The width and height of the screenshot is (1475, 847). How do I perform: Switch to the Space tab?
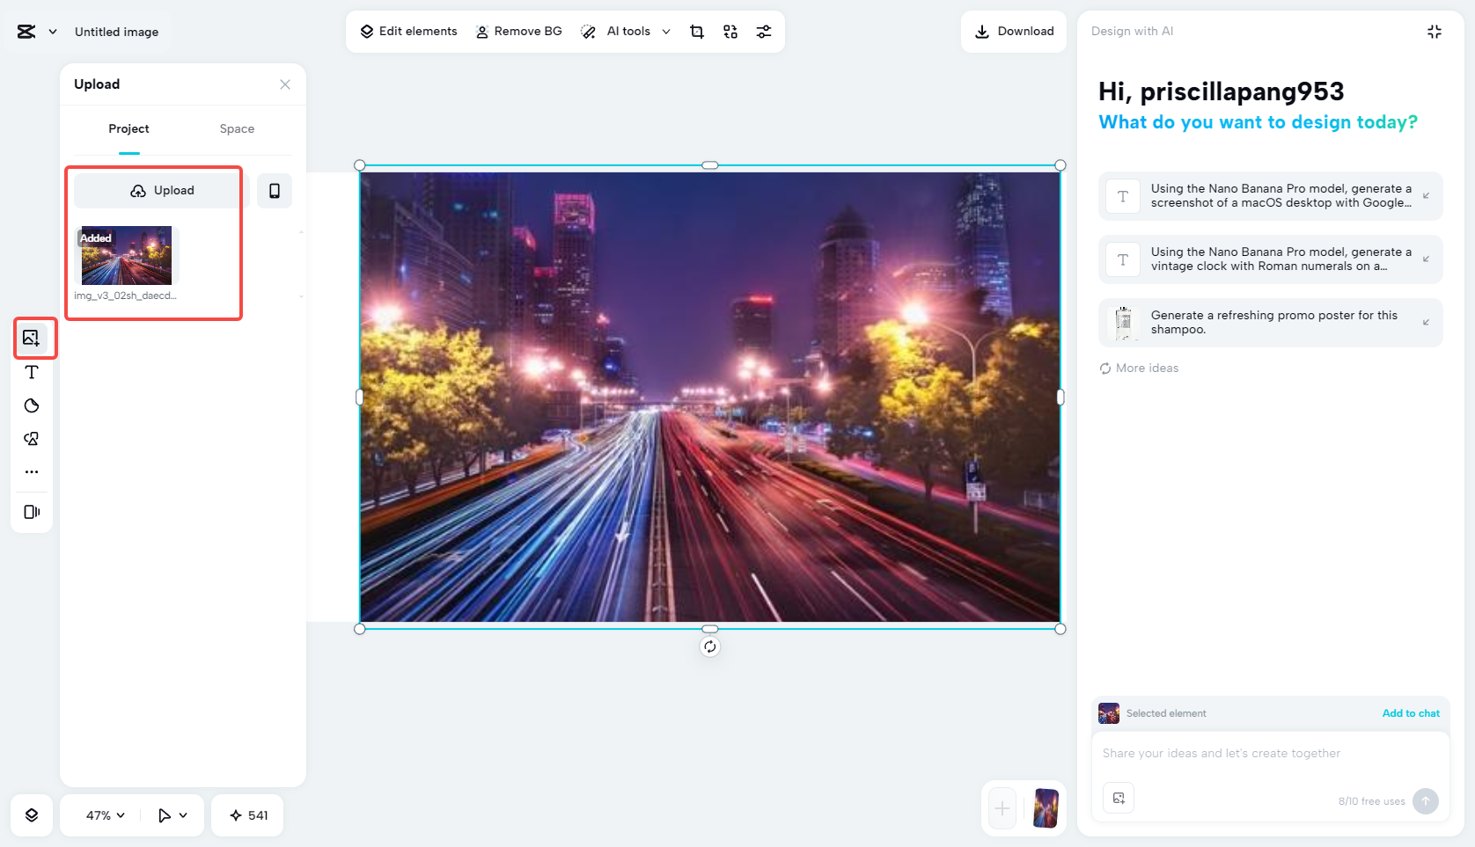(236, 128)
